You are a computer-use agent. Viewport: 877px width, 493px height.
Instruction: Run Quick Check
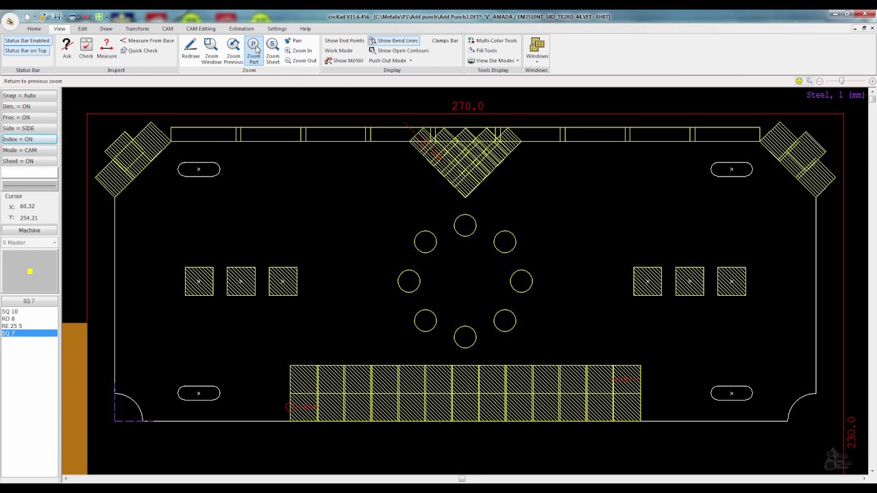coord(139,51)
